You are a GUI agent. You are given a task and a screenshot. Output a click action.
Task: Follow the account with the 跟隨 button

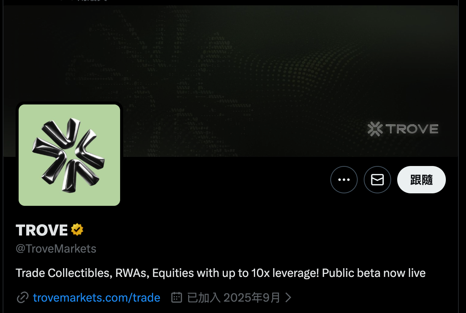click(422, 180)
